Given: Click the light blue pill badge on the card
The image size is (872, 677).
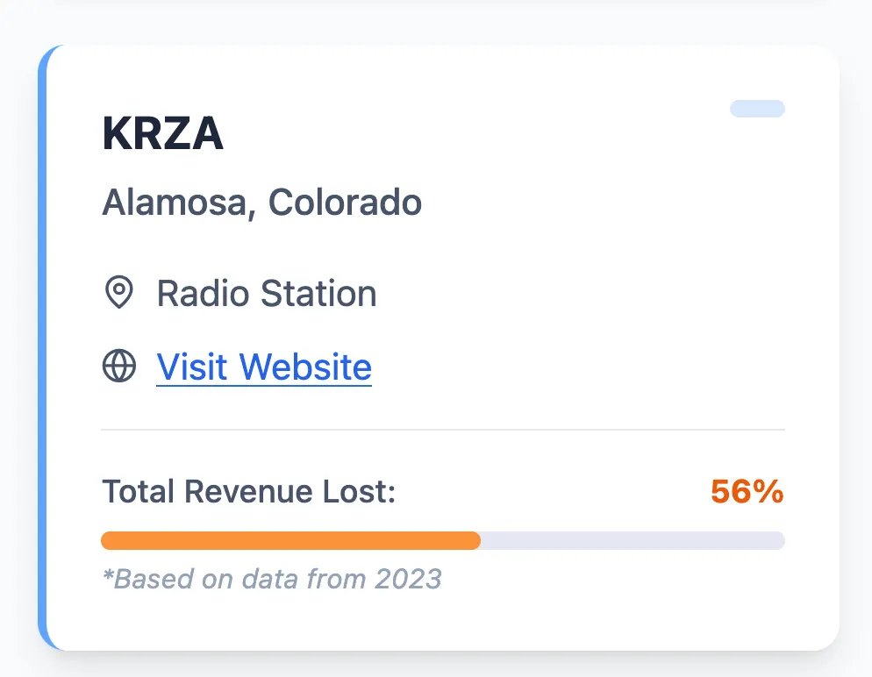Looking at the screenshot, I should [757, 109].
